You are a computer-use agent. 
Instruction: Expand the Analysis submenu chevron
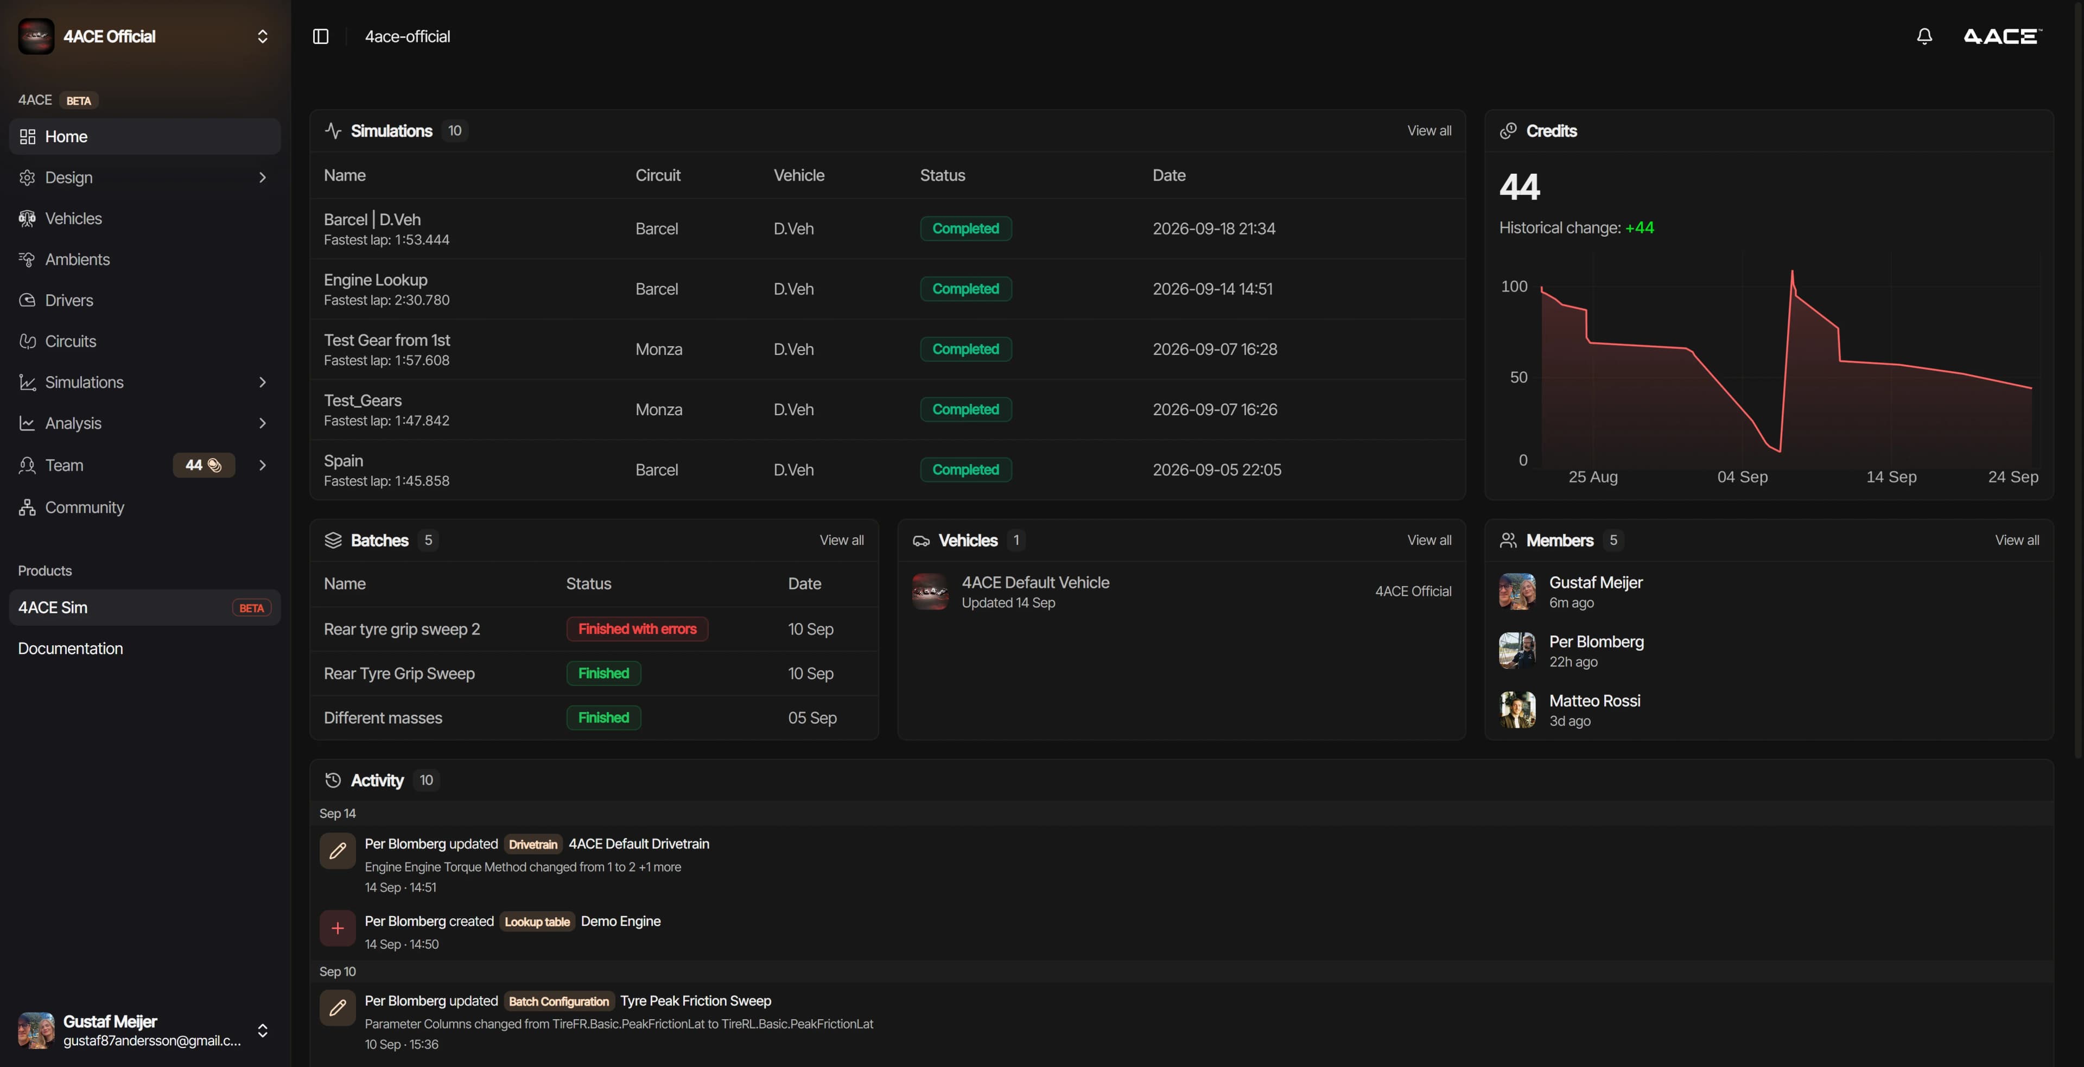coord(262,423)
